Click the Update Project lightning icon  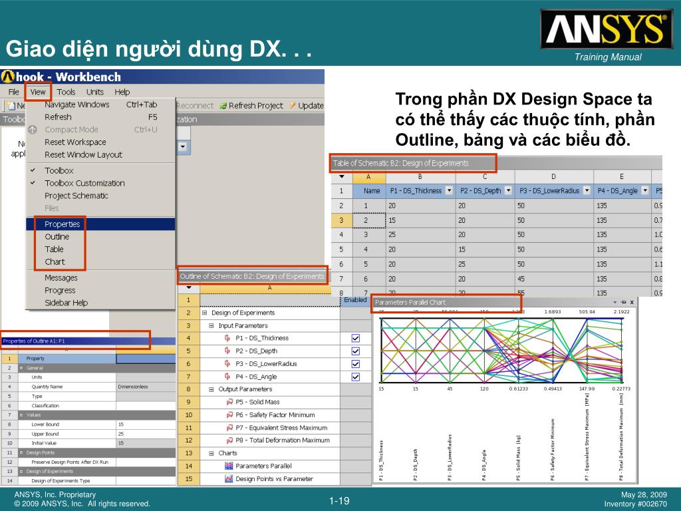(x=293, y=106)
